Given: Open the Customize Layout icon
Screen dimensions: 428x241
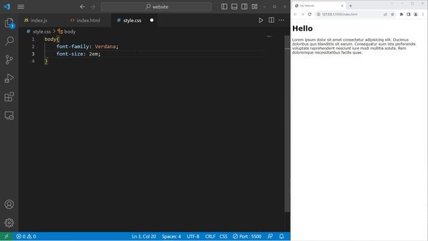Looking at the screenshot, I should click(254, 7).
